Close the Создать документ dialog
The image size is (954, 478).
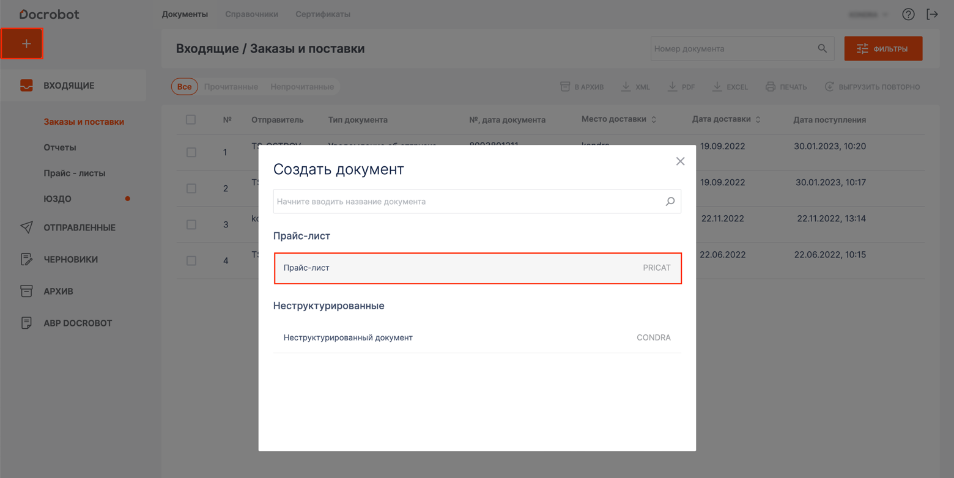click(680, 161)
